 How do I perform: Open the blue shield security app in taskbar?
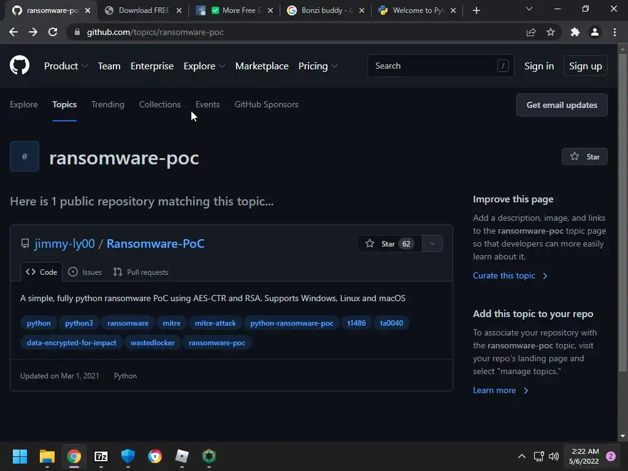point(128,456)
